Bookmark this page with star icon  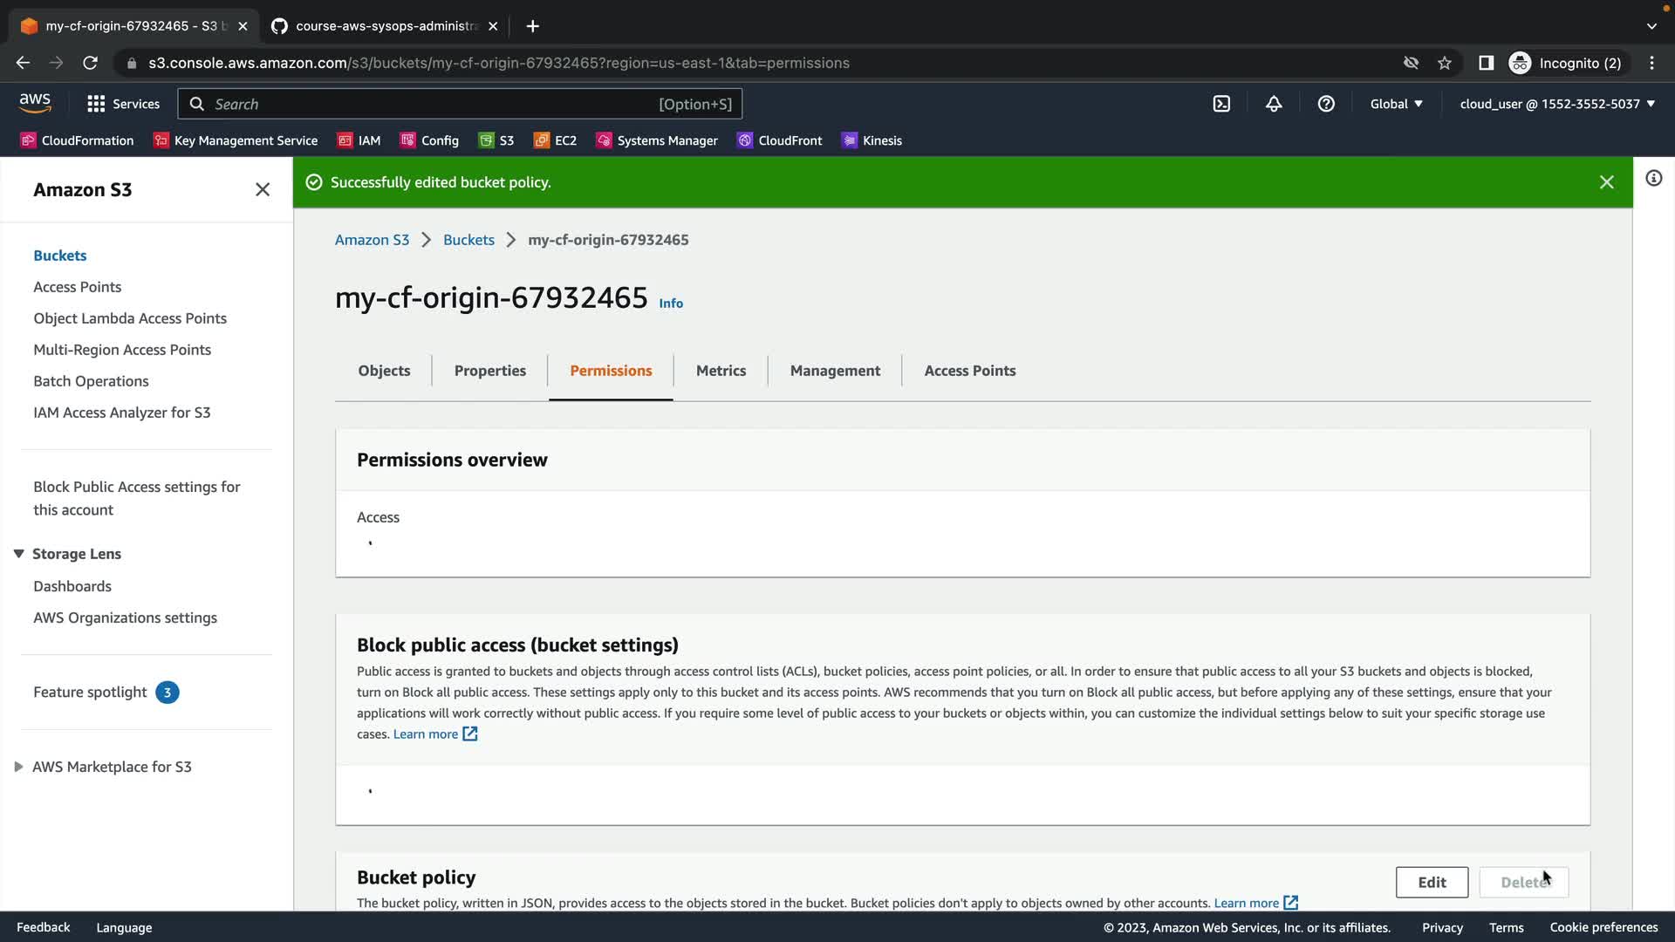coord(1445,63)
